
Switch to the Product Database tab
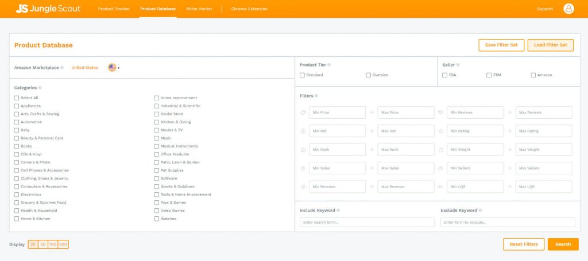(x=158, y=9)
